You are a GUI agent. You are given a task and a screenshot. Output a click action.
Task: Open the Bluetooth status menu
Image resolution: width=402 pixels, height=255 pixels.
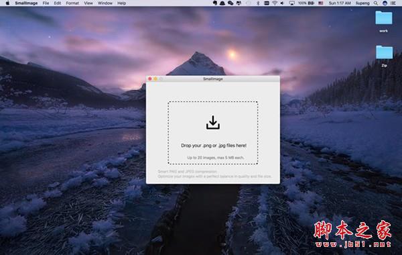point(258,3)
